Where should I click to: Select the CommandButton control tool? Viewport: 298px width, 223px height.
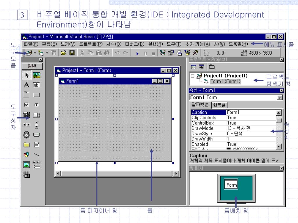[x=36, y=95]
